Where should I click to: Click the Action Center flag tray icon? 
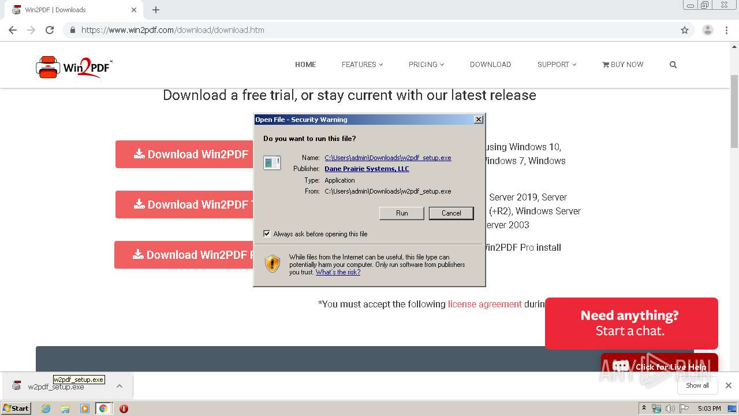pyautogui.click(x=685, y=408)
